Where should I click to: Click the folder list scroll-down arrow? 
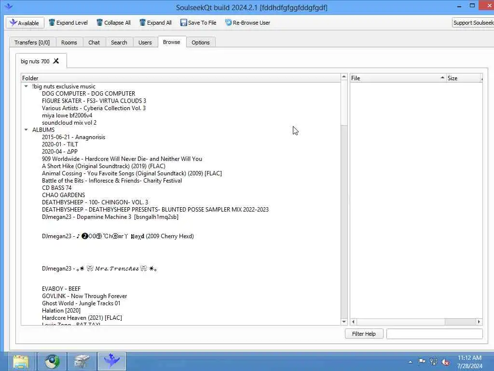coord(344,322)
